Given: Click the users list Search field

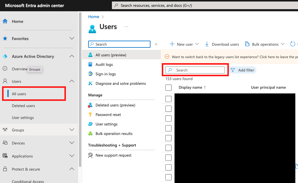Looking at the screenshot, I should [195, 70].
